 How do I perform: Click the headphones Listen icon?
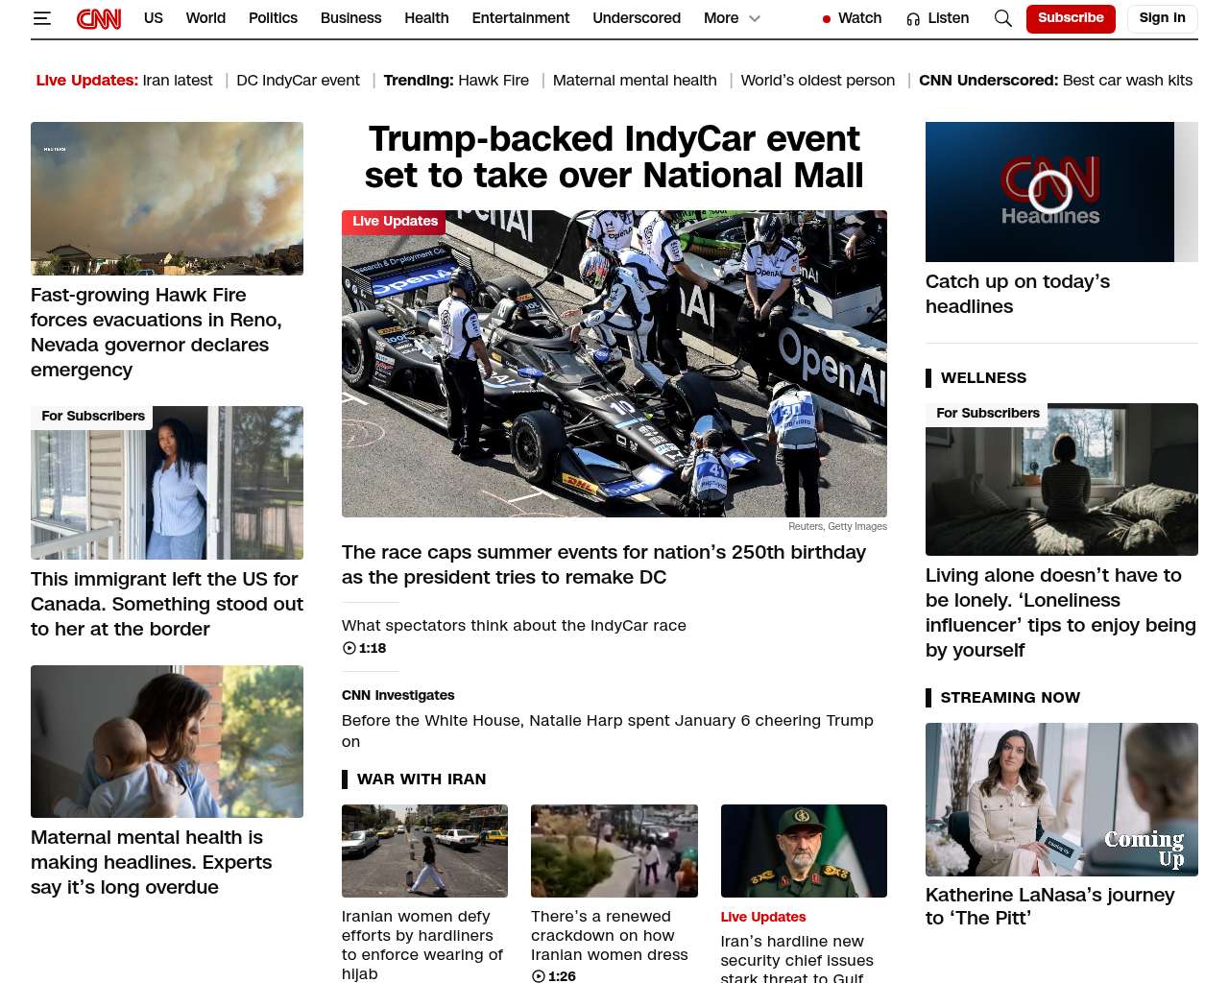click(x=913, y=19)
